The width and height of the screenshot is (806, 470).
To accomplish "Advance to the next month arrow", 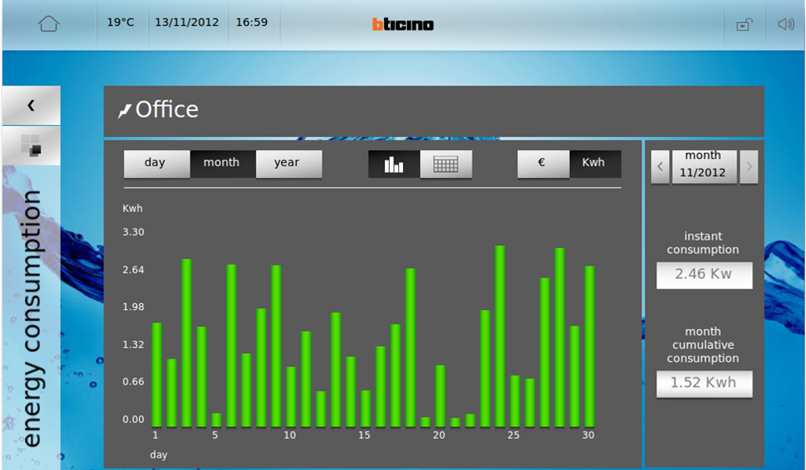I will click(748, 166).
